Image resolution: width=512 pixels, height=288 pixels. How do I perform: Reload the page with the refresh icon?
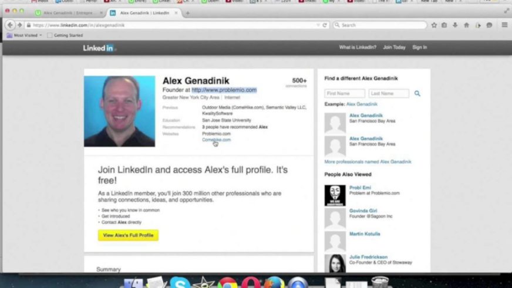pos(325,25)
